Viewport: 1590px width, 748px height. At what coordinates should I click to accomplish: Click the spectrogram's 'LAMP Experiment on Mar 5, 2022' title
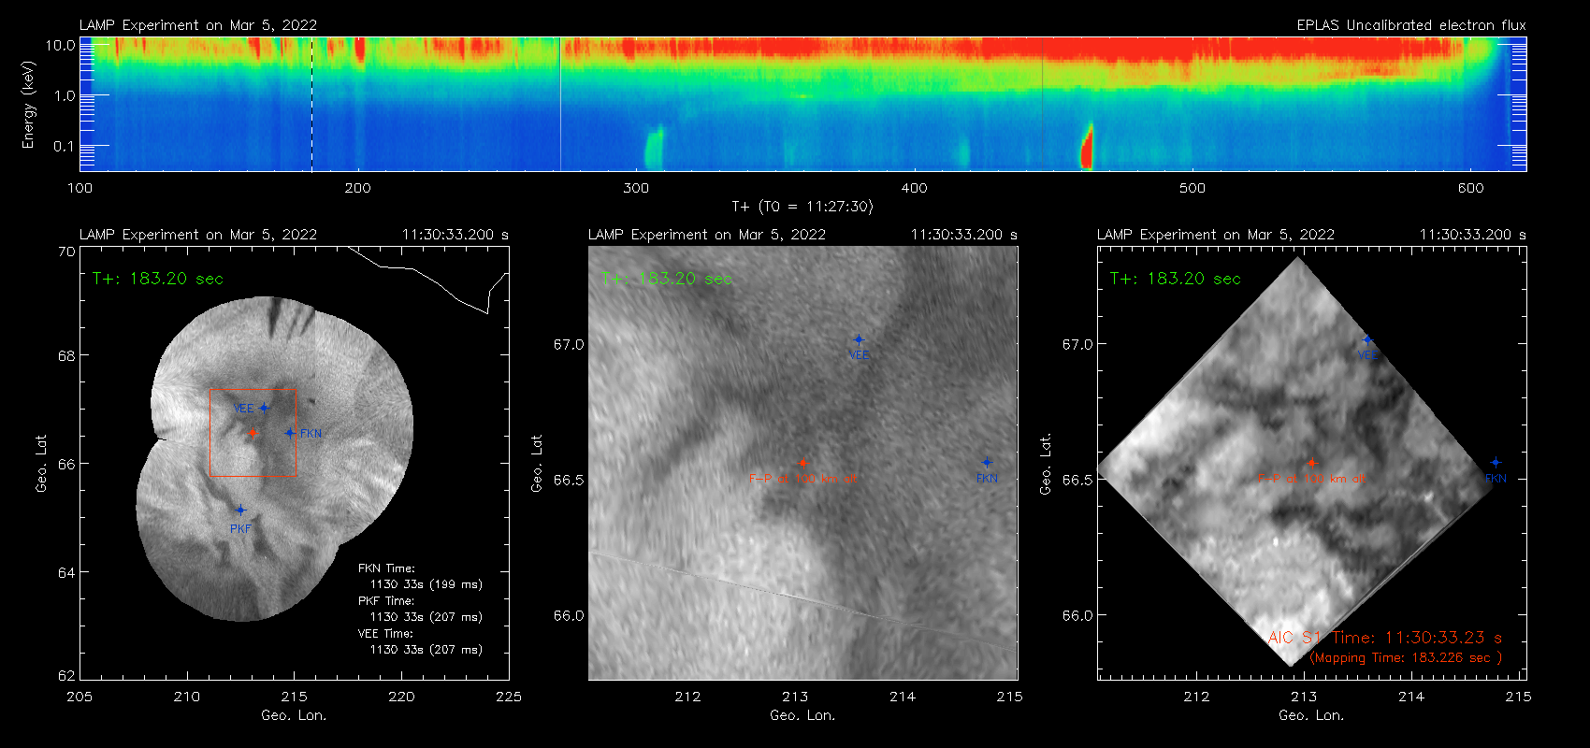click(x=198, y=25)
